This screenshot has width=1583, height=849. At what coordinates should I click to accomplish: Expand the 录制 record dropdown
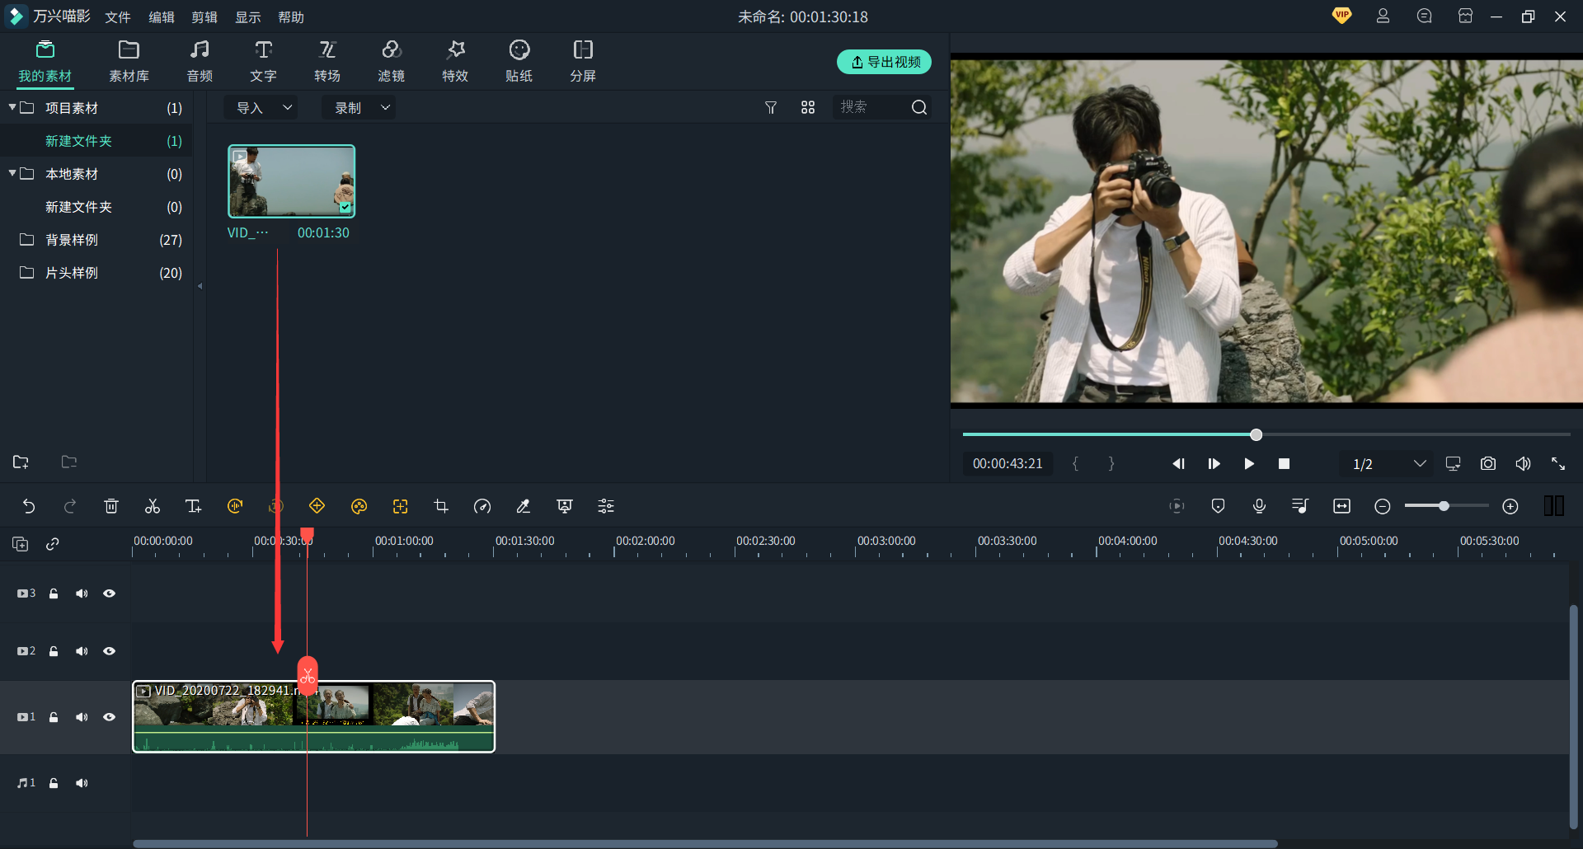point(360,107)
